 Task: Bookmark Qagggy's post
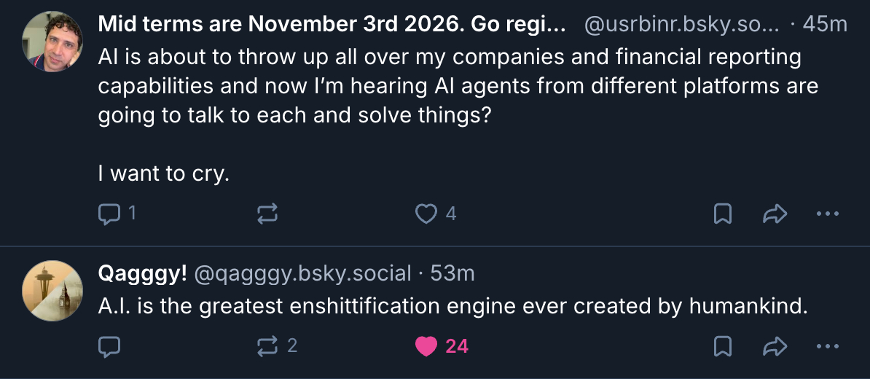point(722,346)
